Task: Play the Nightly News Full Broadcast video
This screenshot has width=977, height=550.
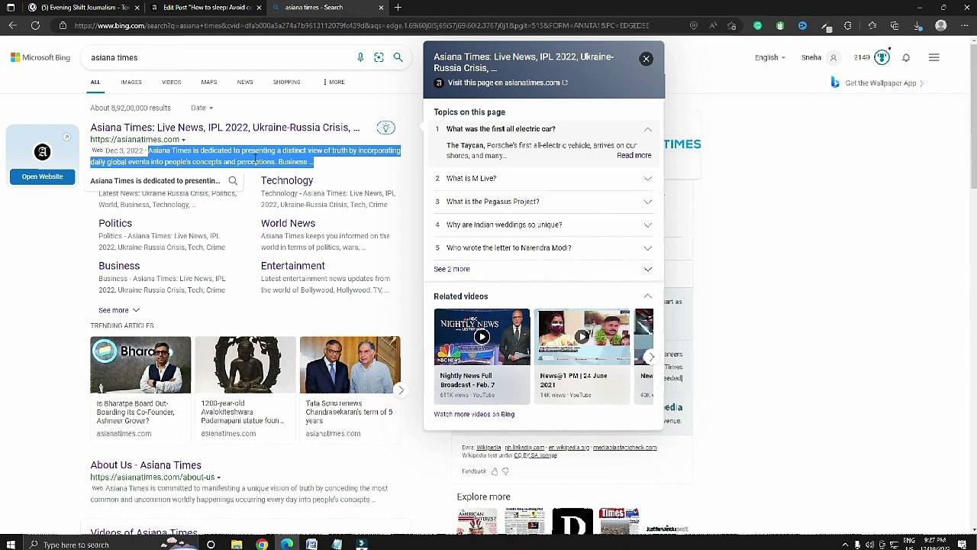Action: point(482,337)
